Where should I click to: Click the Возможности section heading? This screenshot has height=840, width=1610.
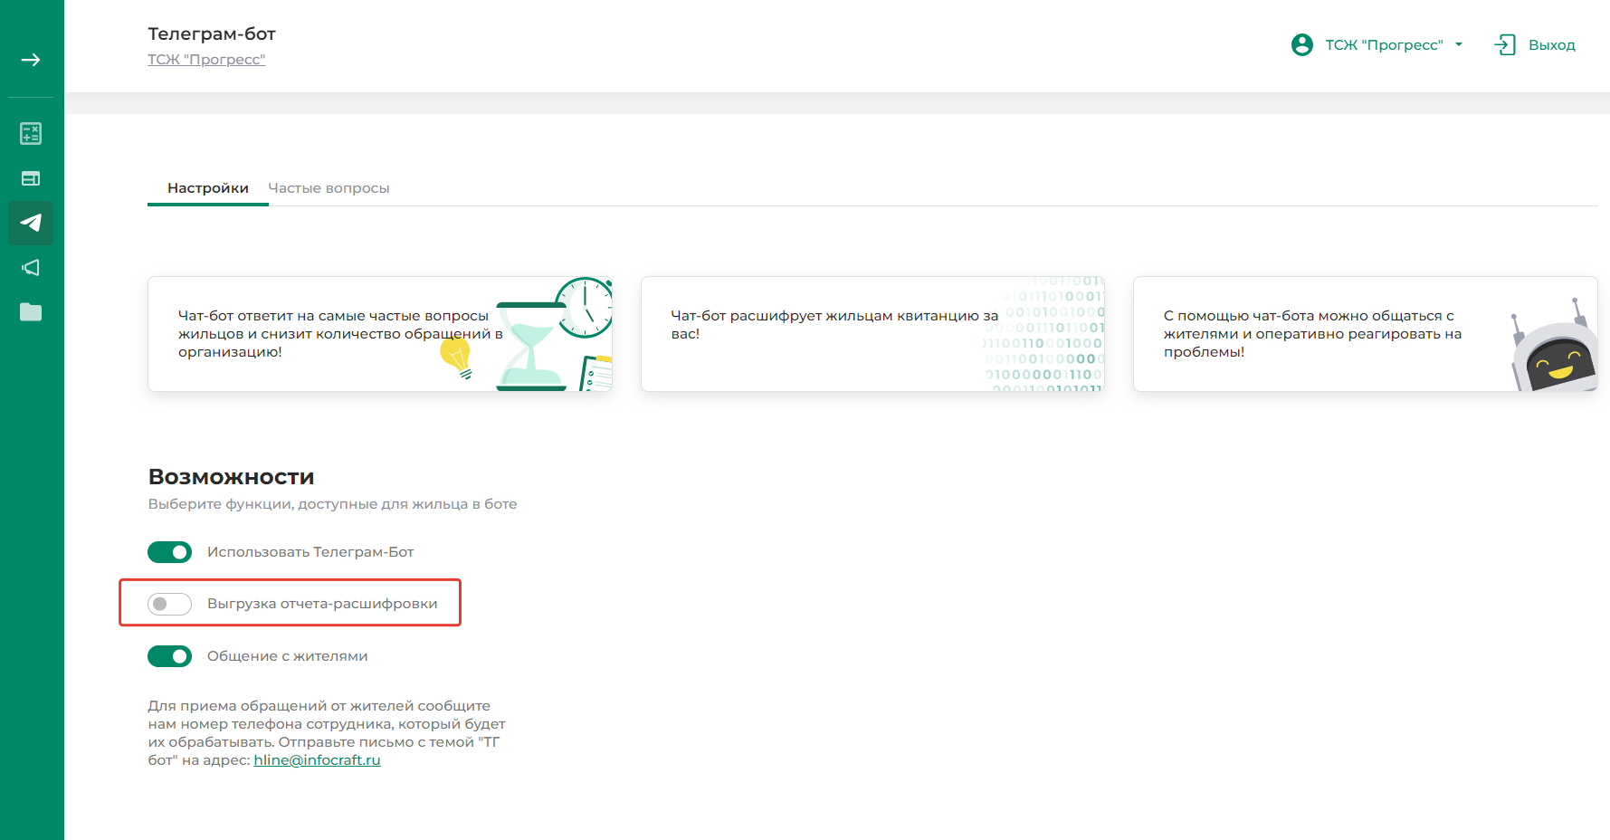pos(231,477)
